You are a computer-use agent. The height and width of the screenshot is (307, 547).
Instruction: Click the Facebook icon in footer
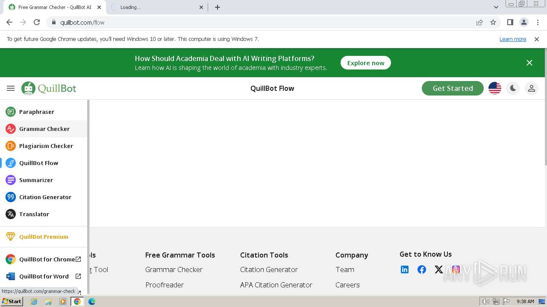(422, 269)
